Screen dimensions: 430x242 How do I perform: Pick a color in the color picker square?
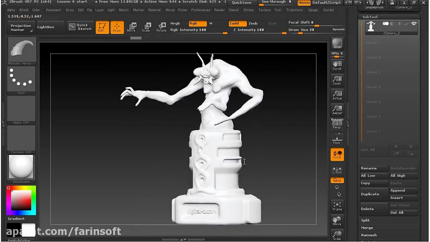click(x=21, y=200)
